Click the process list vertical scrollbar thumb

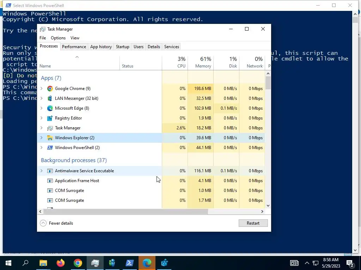(268, 83)
